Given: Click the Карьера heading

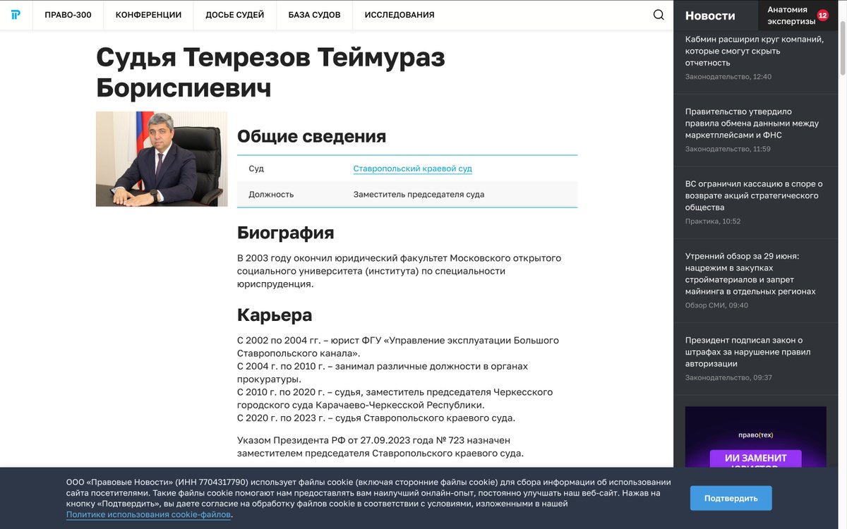Looking at the screenshot, I should point(275,315).
